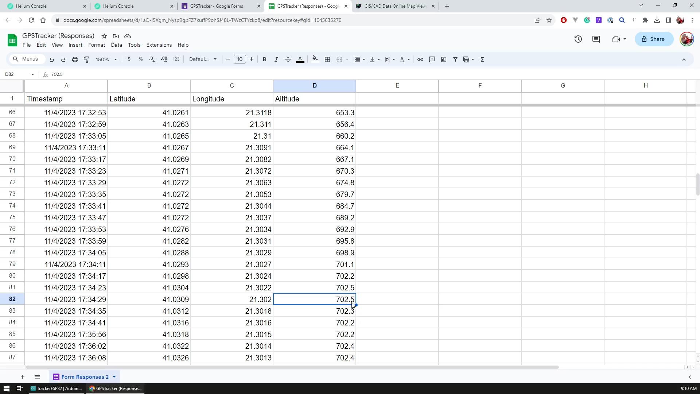The image size is (700, 394).
Task: Click the strikethrough formatting icon
Action: [x=288, y=59]
